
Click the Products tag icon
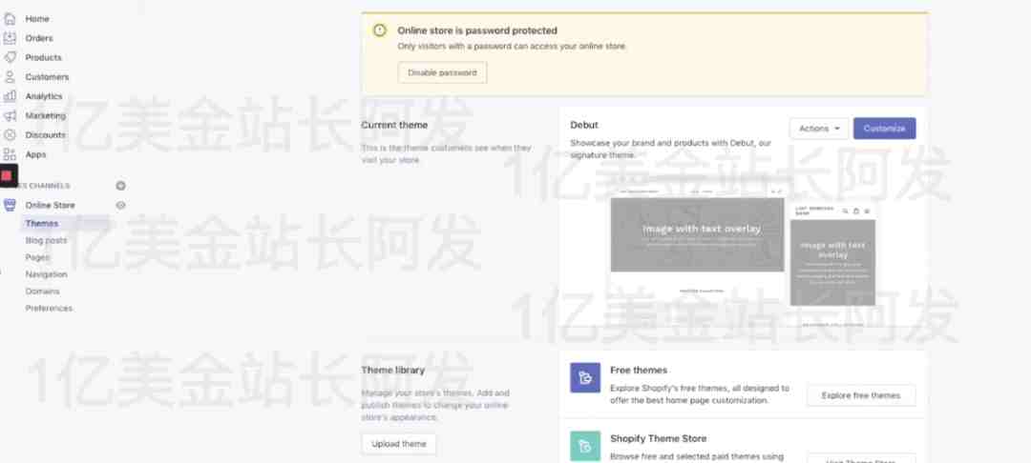10,57
